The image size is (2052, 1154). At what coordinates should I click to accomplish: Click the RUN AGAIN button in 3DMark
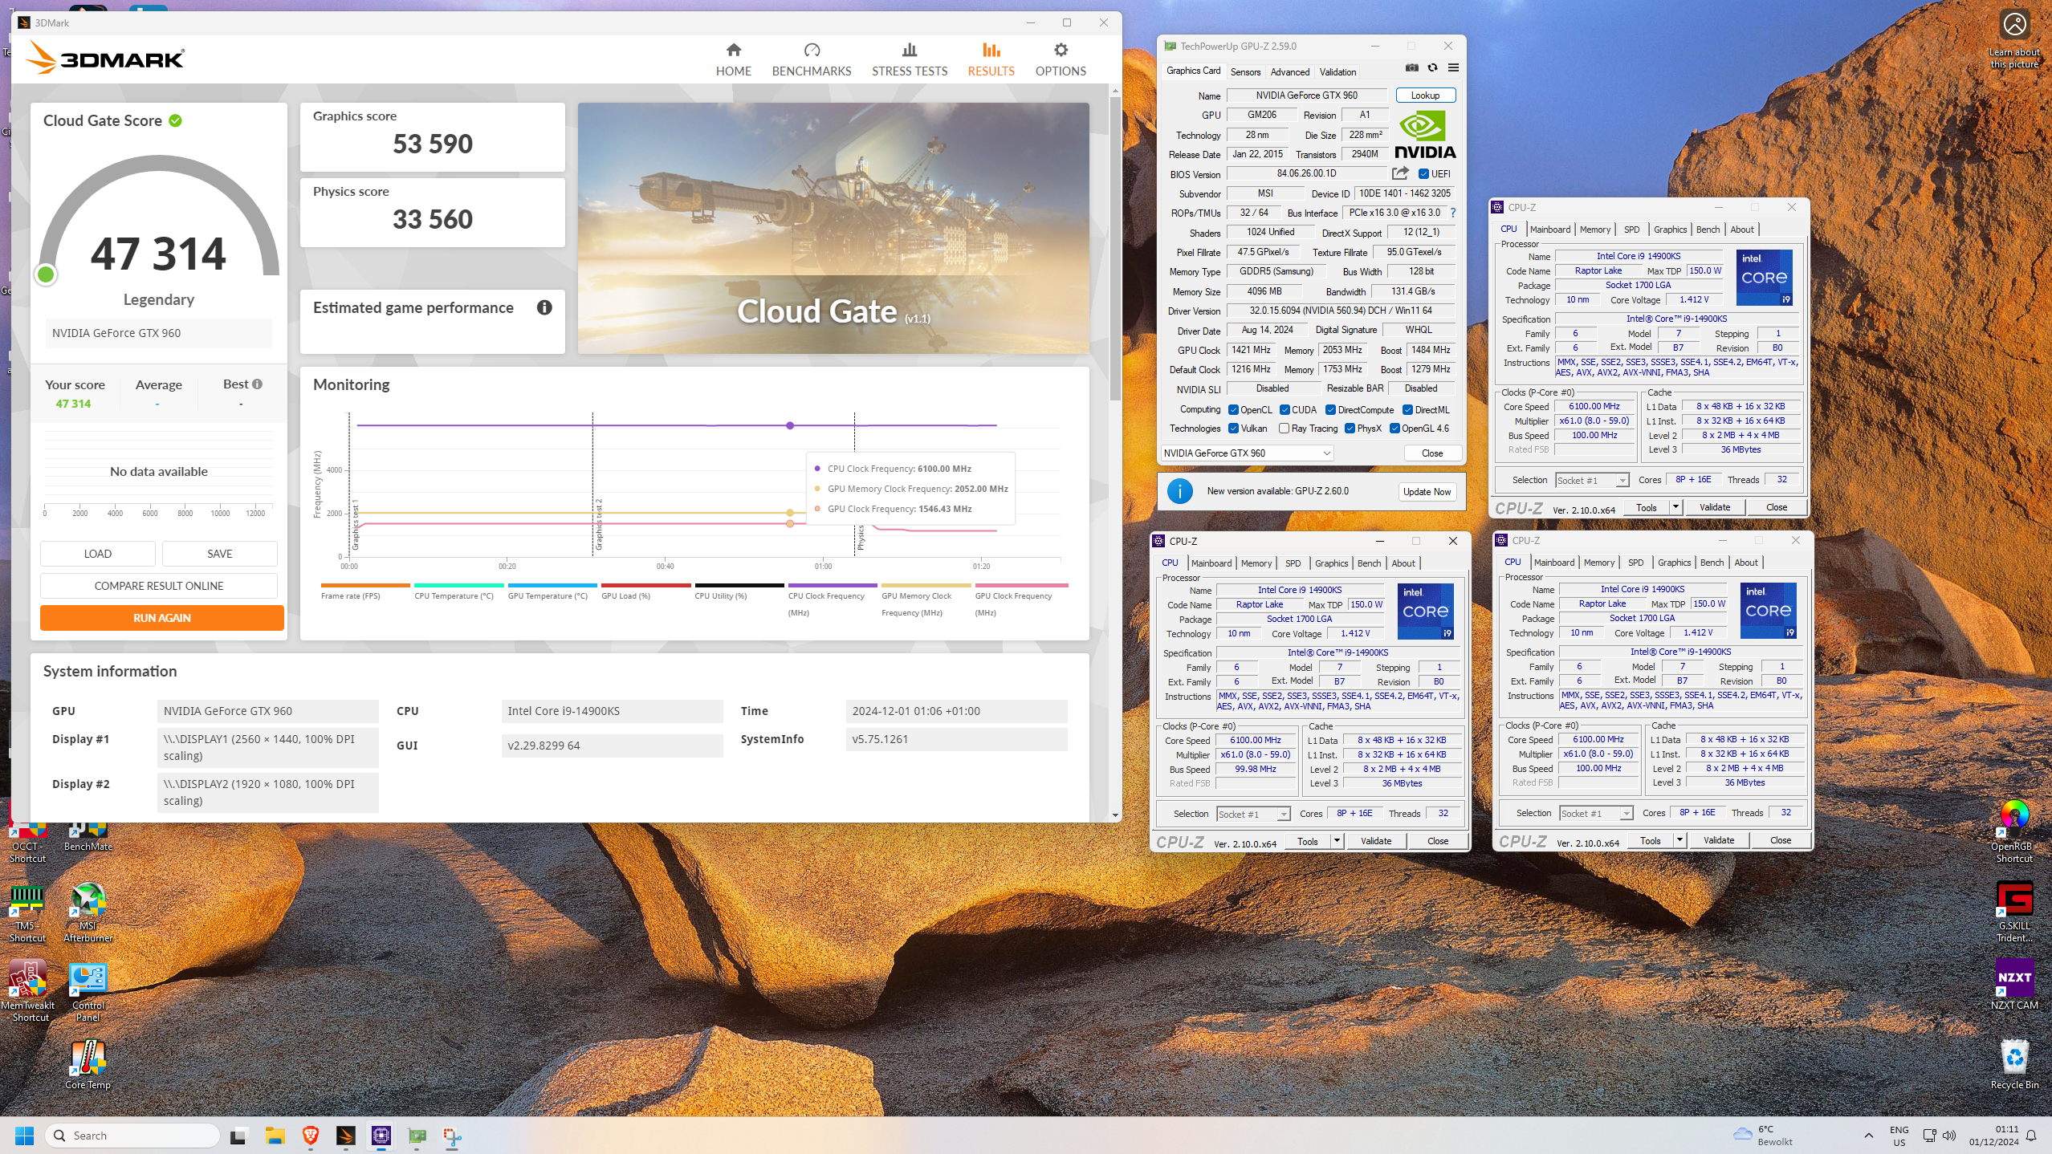(162, 618)
